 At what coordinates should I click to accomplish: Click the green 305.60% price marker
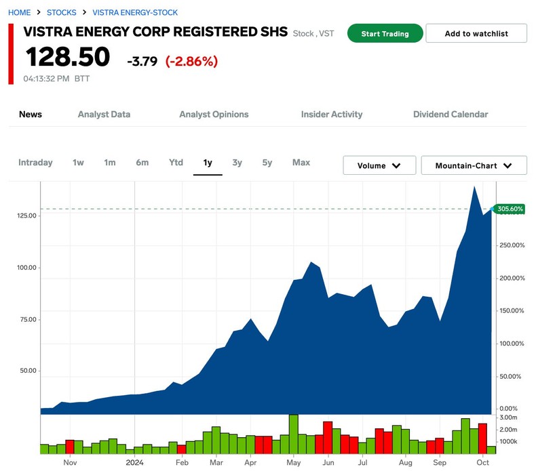[x=510, y=209]
